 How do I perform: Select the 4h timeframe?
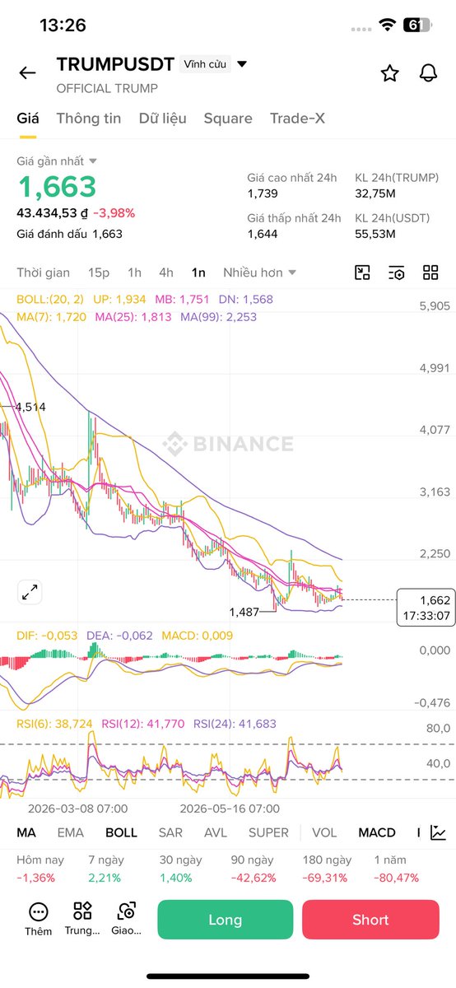pyautogui.click(x=166, y=273)
